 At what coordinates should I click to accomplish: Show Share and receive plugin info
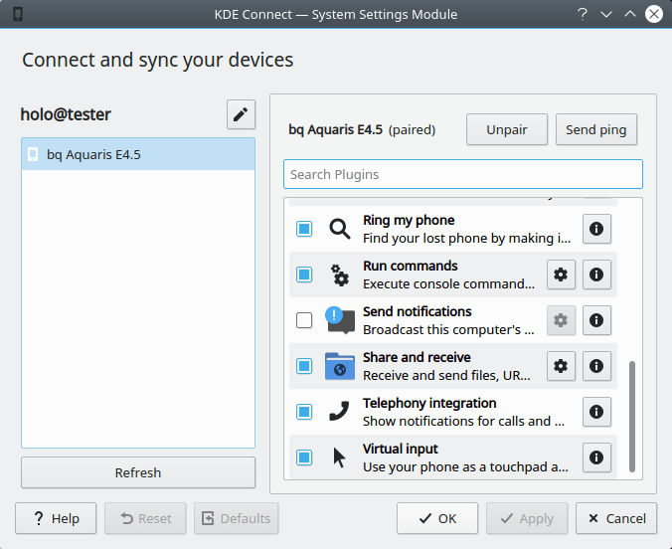pyautogui.click(x=596, y=366)
